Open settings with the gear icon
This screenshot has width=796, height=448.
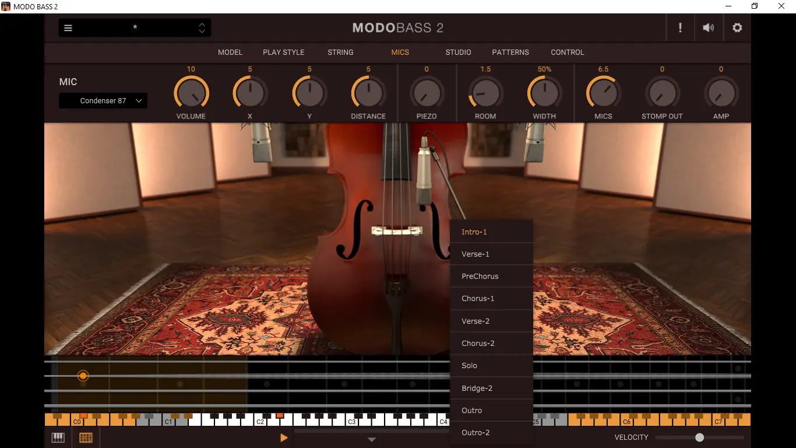pyautogui.click(x=737, y=28)
